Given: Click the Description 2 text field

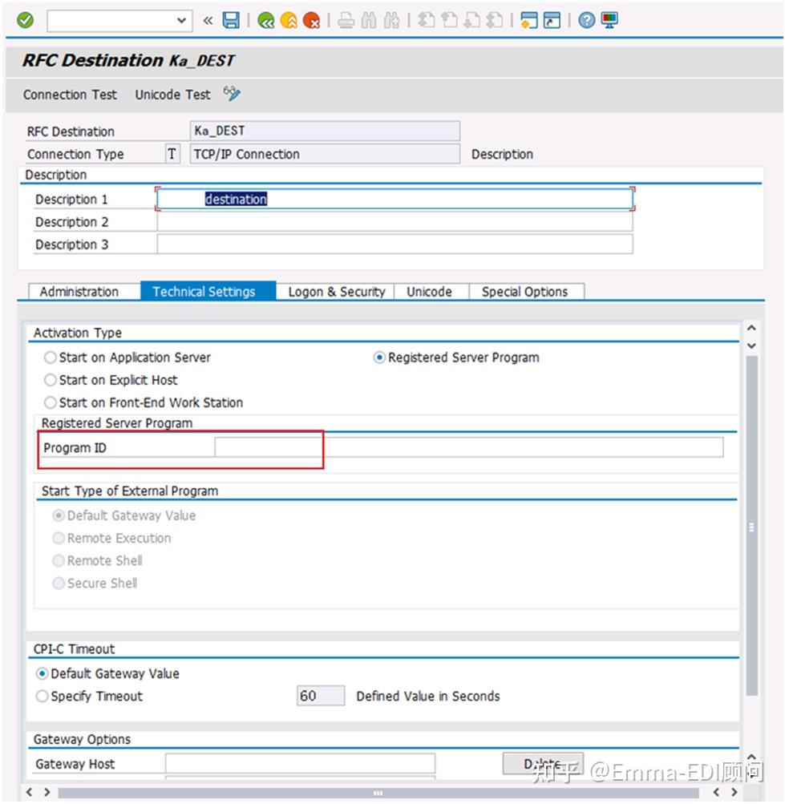Looking at the screenshot, I should point(395,222).
